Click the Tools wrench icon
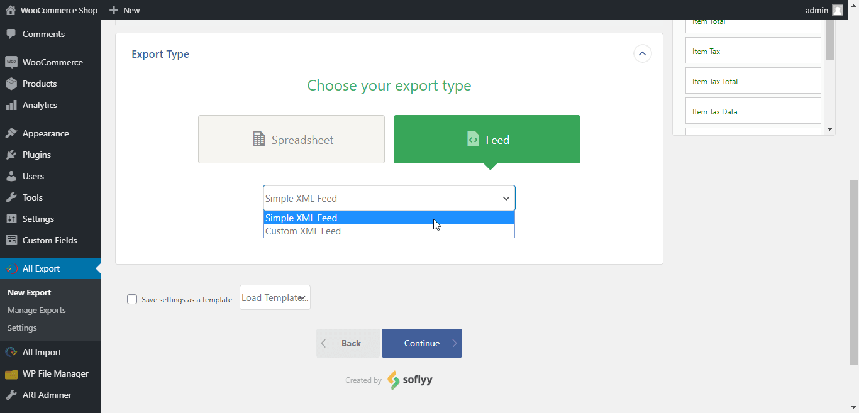859x413 pixels. 11,197
